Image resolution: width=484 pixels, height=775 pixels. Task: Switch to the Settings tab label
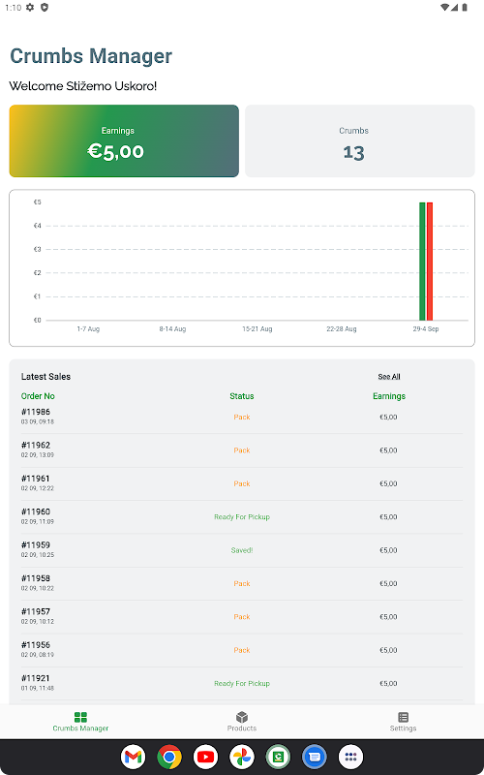[403, 728]
